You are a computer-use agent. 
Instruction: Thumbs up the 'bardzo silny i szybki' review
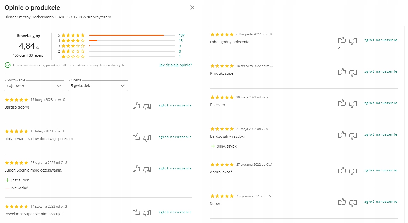(342, 135)
